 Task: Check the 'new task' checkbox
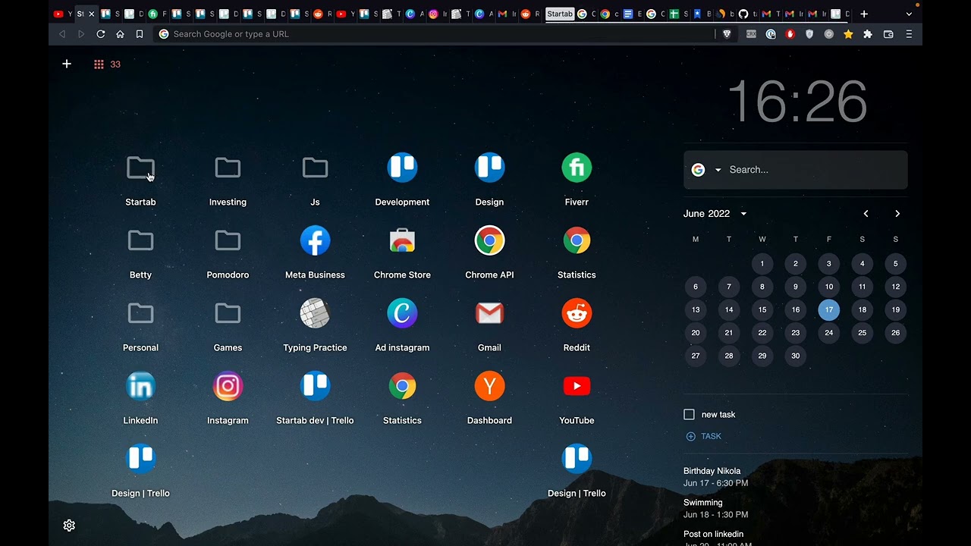click(x=689, y=414)
